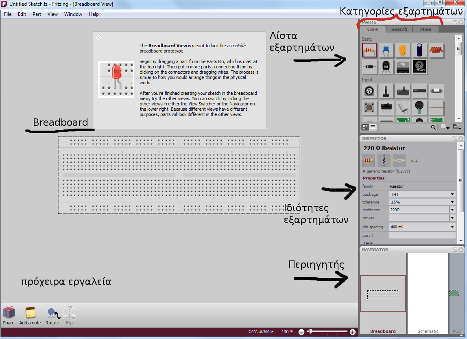The height and width of the screenshot is (339, 467).
Task: Float the Parts panel
Action: (x=455, y=22)
